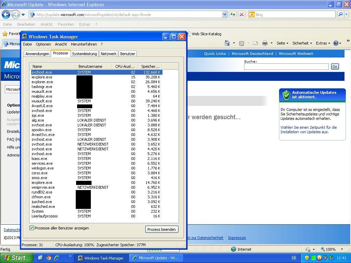The image size is (351, 263).
Task: Click the Web Slice-Katalog favorites link
Action: [x=206, y=34]
